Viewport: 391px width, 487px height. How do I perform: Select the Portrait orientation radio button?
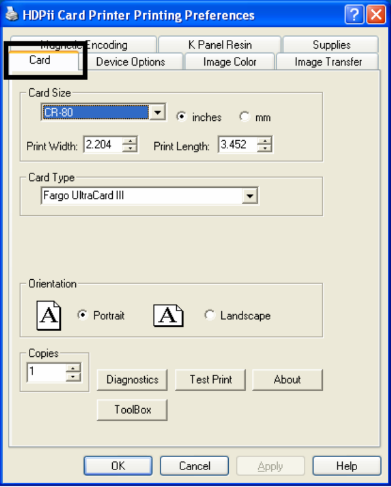[83, 315]
